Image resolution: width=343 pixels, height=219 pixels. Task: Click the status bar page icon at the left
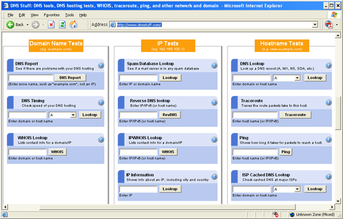5,214
